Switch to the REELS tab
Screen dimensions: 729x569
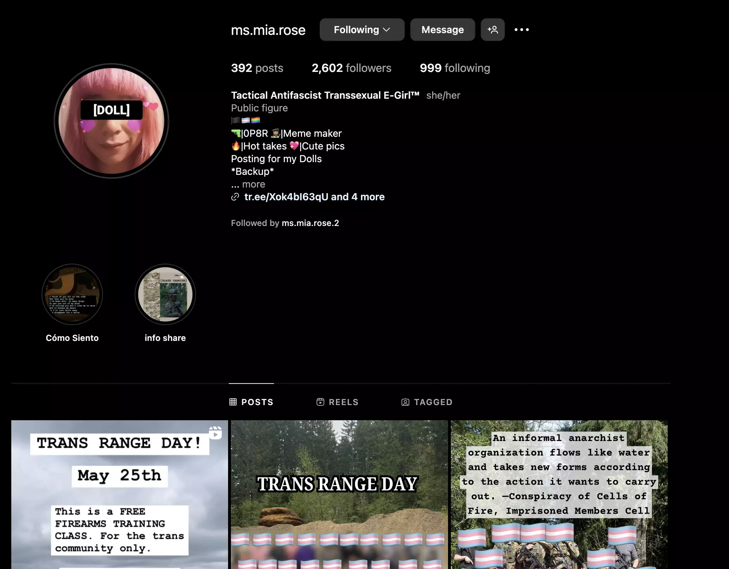coord(337,402)
